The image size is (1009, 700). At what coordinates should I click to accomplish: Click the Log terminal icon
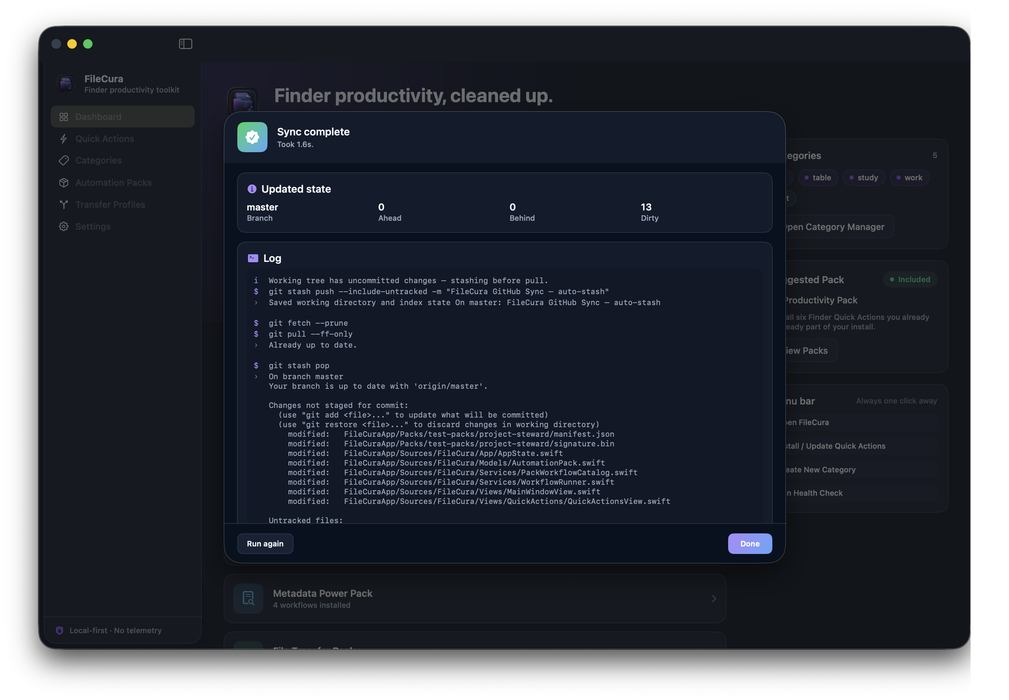(x=253, y=258)
